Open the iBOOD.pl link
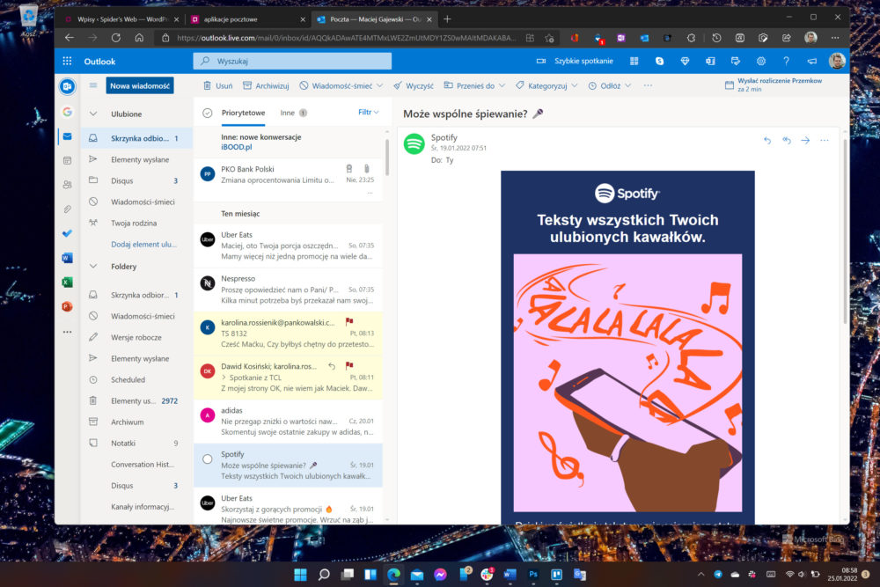Image resolution: width=880 pixels, height=587 pixels. coord(236,147)
